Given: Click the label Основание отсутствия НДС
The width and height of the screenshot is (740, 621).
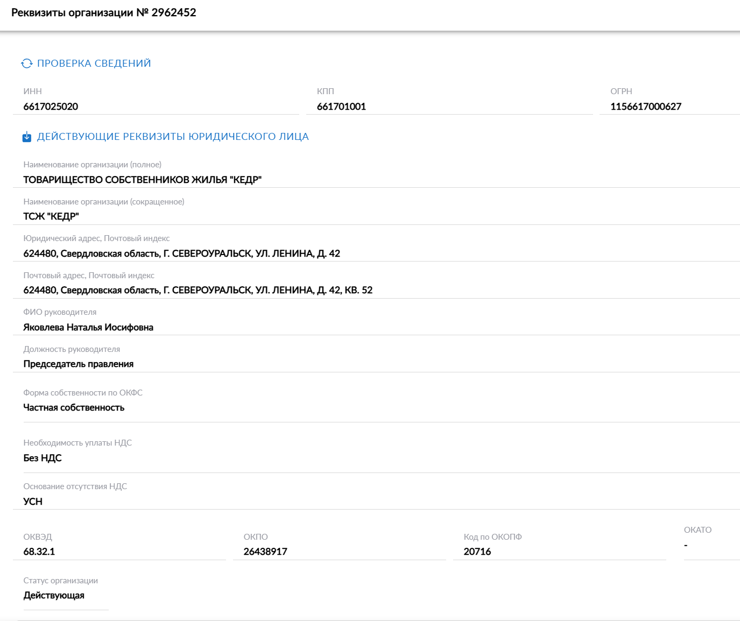Looking at the screenshot, I should point(75,486).
